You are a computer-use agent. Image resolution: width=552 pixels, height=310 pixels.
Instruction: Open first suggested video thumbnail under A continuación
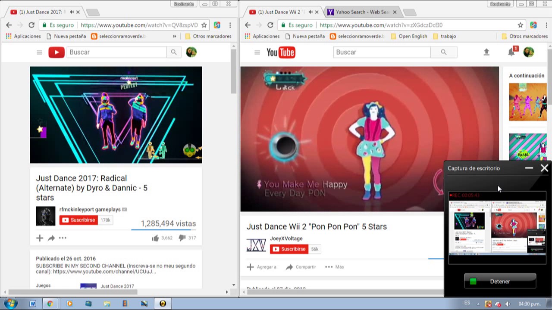click(527, 102)
